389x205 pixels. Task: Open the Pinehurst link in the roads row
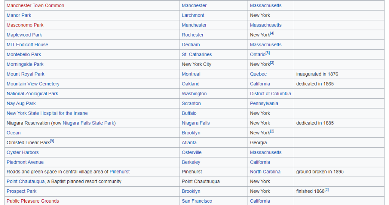point(119,172)
